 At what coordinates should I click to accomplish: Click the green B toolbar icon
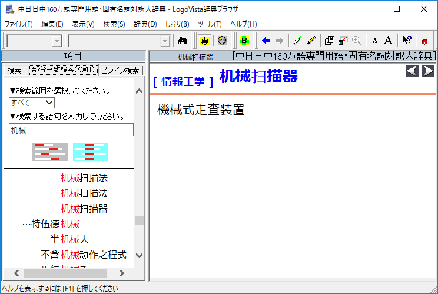tap(244, 41)
